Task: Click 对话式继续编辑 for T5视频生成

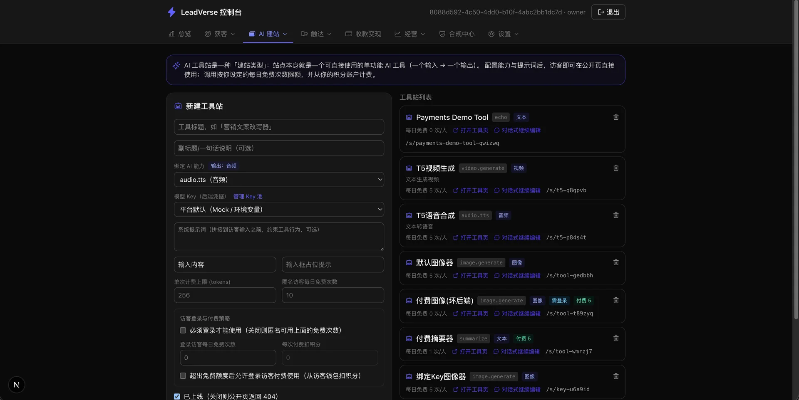Action: click(517, 190)
